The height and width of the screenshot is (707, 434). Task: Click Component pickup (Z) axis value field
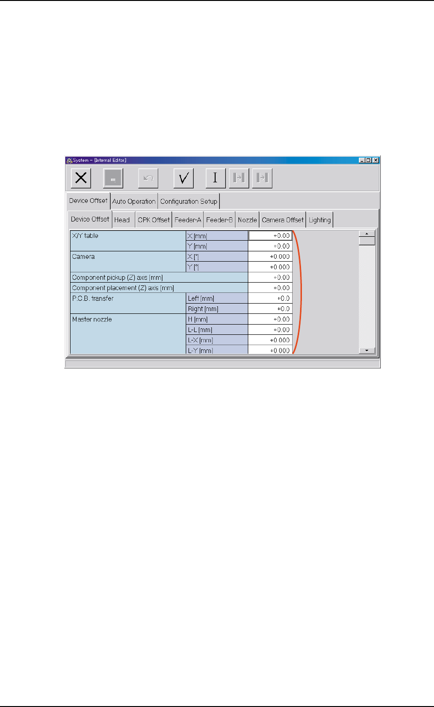[270, 277]
